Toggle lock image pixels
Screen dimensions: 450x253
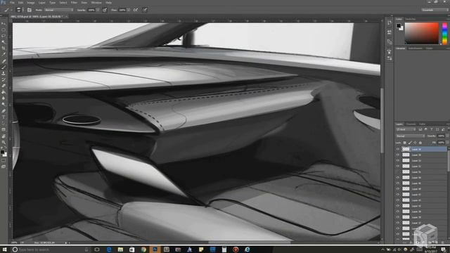[x=410, y=143]
